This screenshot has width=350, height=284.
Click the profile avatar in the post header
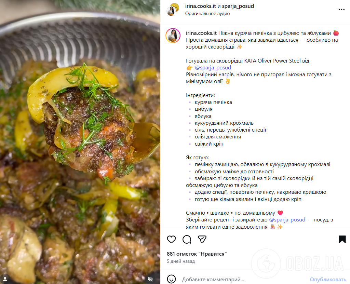click(x=173, y=10)
